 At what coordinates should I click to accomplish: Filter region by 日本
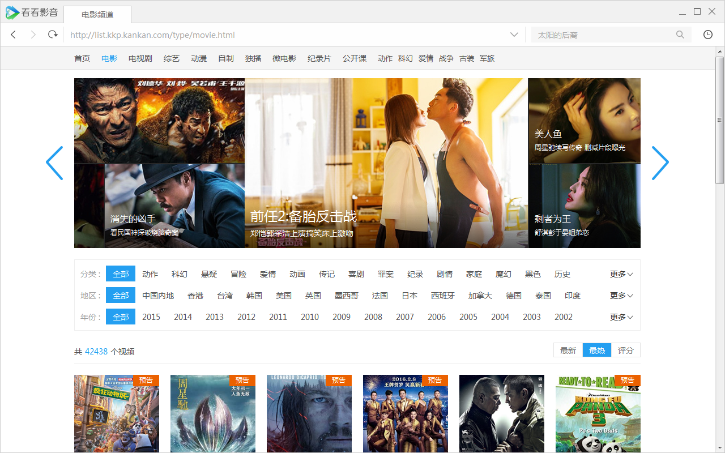[x=410, y=296]
